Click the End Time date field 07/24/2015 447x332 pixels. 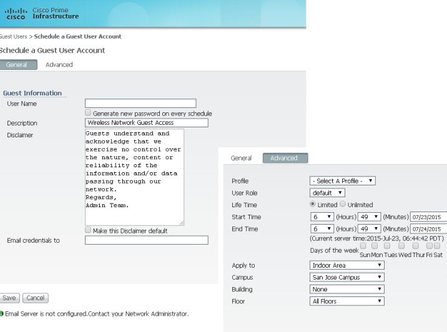tap(428, 228)
